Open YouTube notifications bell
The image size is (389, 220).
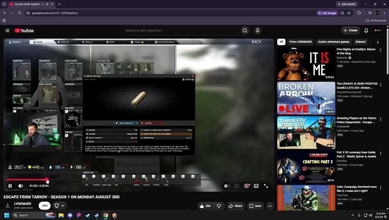(366, 31)
